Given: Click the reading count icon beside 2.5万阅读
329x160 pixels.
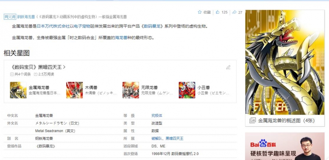Looking at the screenshot, I should (x=36, y=74).
